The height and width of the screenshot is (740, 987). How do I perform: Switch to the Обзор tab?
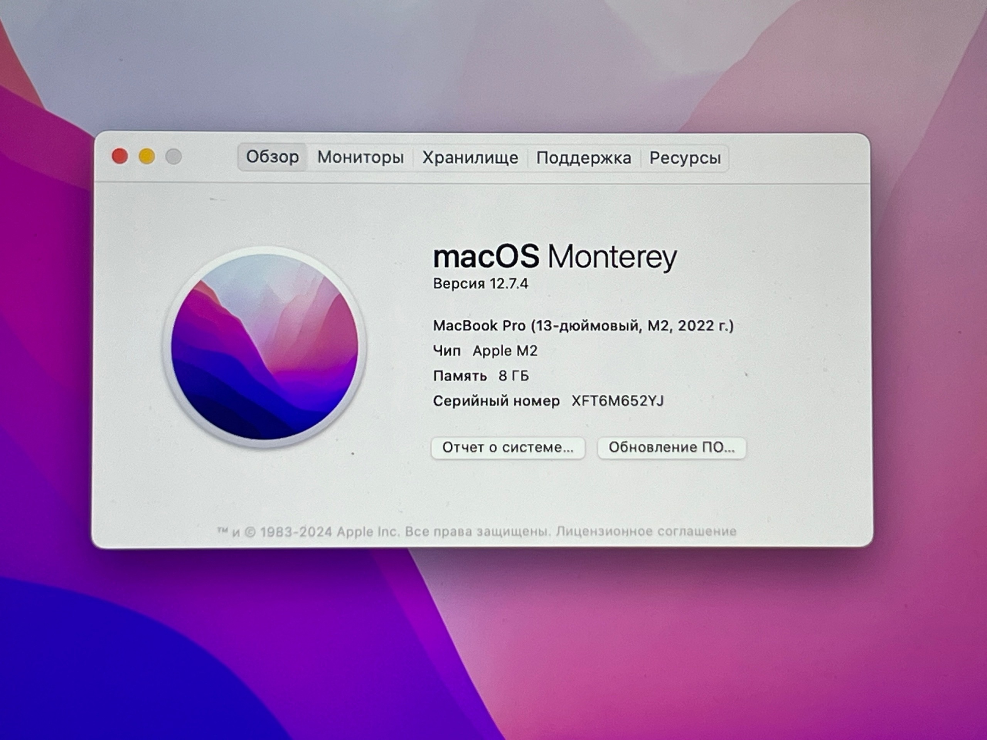pyautogui.click(x=272, y=156)
